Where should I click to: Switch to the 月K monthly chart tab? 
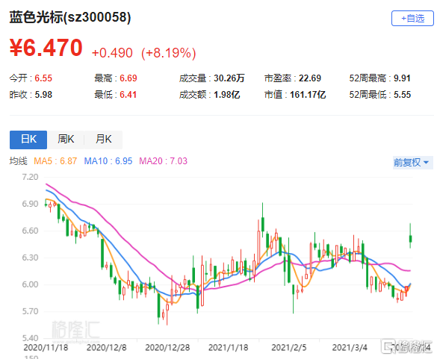click(103, 140)
